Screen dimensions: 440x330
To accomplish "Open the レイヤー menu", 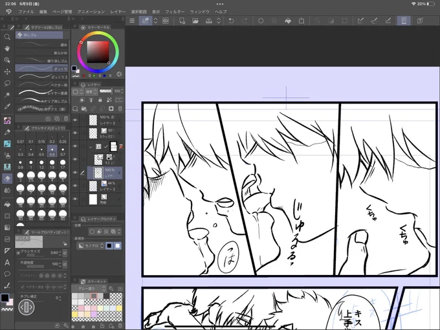I will 118,12.
